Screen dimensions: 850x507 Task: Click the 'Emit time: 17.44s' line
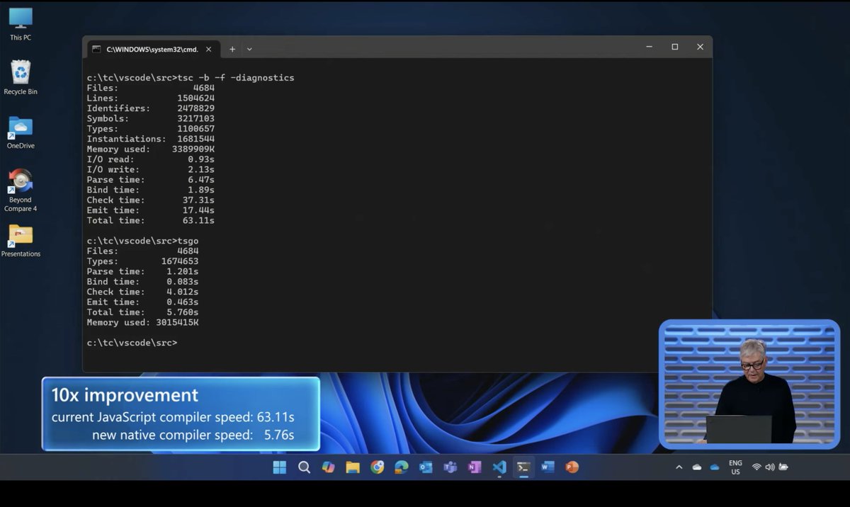point(151,210)
